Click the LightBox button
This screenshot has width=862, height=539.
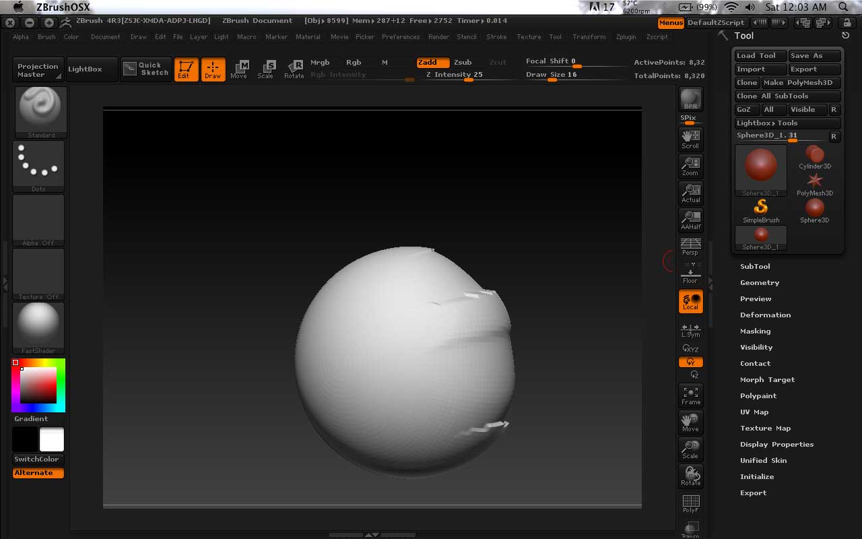pos(85,69)
